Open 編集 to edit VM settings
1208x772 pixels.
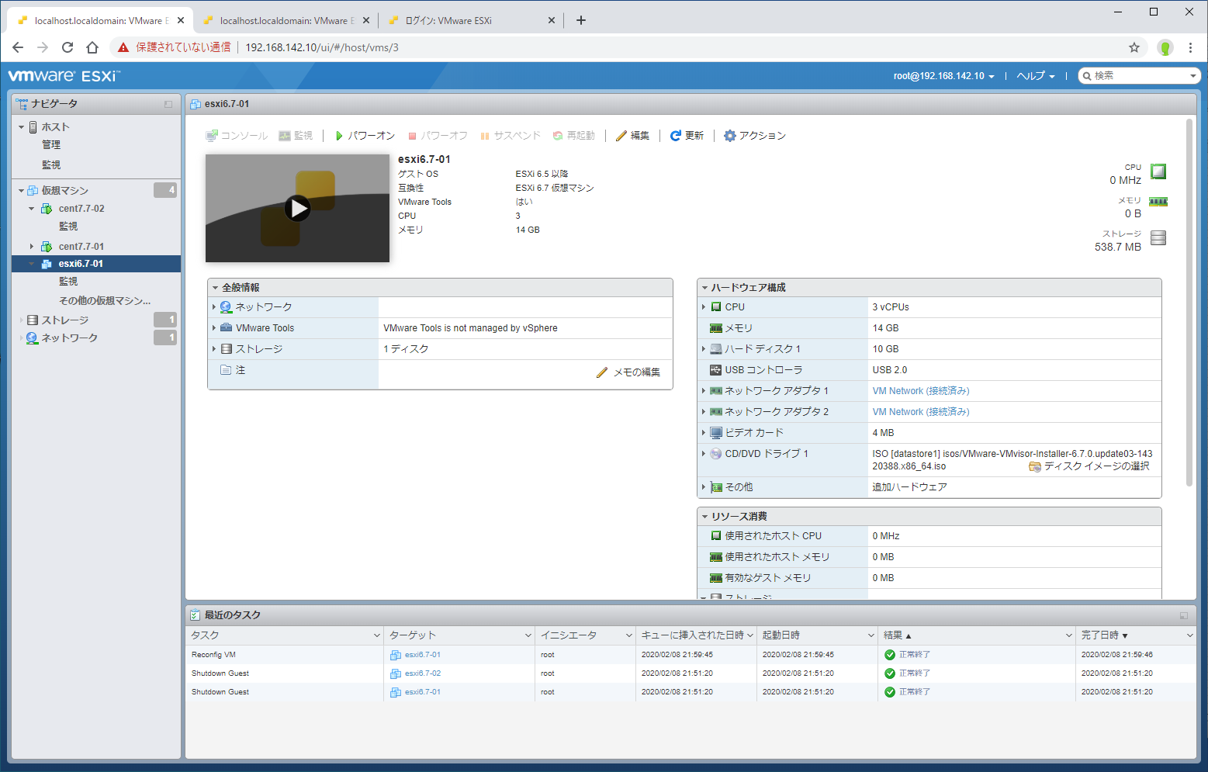[x=632, y=136]
